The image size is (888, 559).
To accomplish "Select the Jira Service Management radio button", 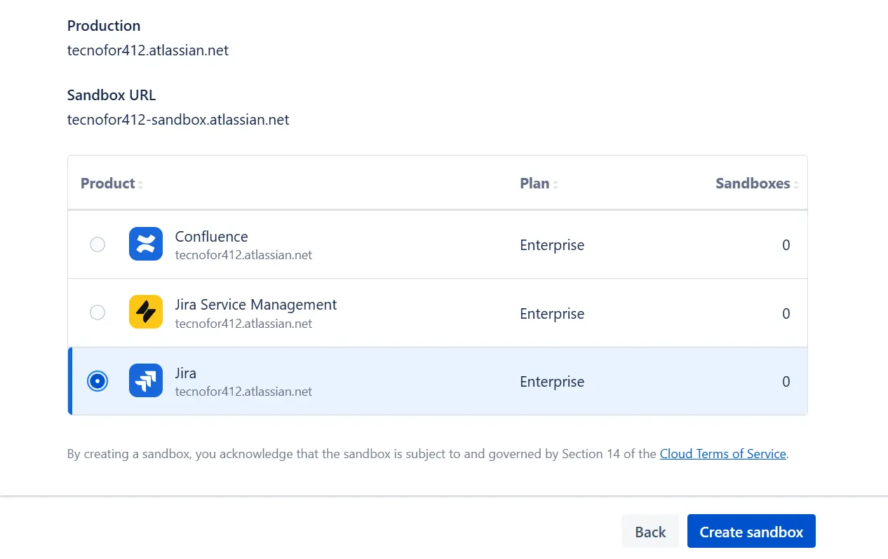I will point(97,312).
